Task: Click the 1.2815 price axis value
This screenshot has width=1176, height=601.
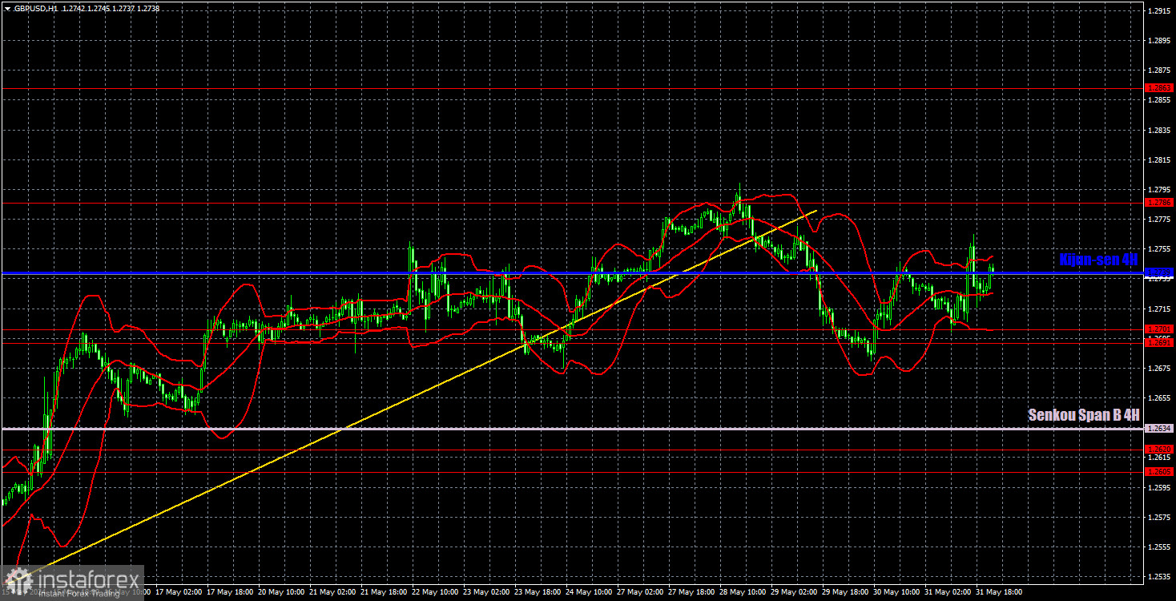Action: click(x=1159, y=159)
